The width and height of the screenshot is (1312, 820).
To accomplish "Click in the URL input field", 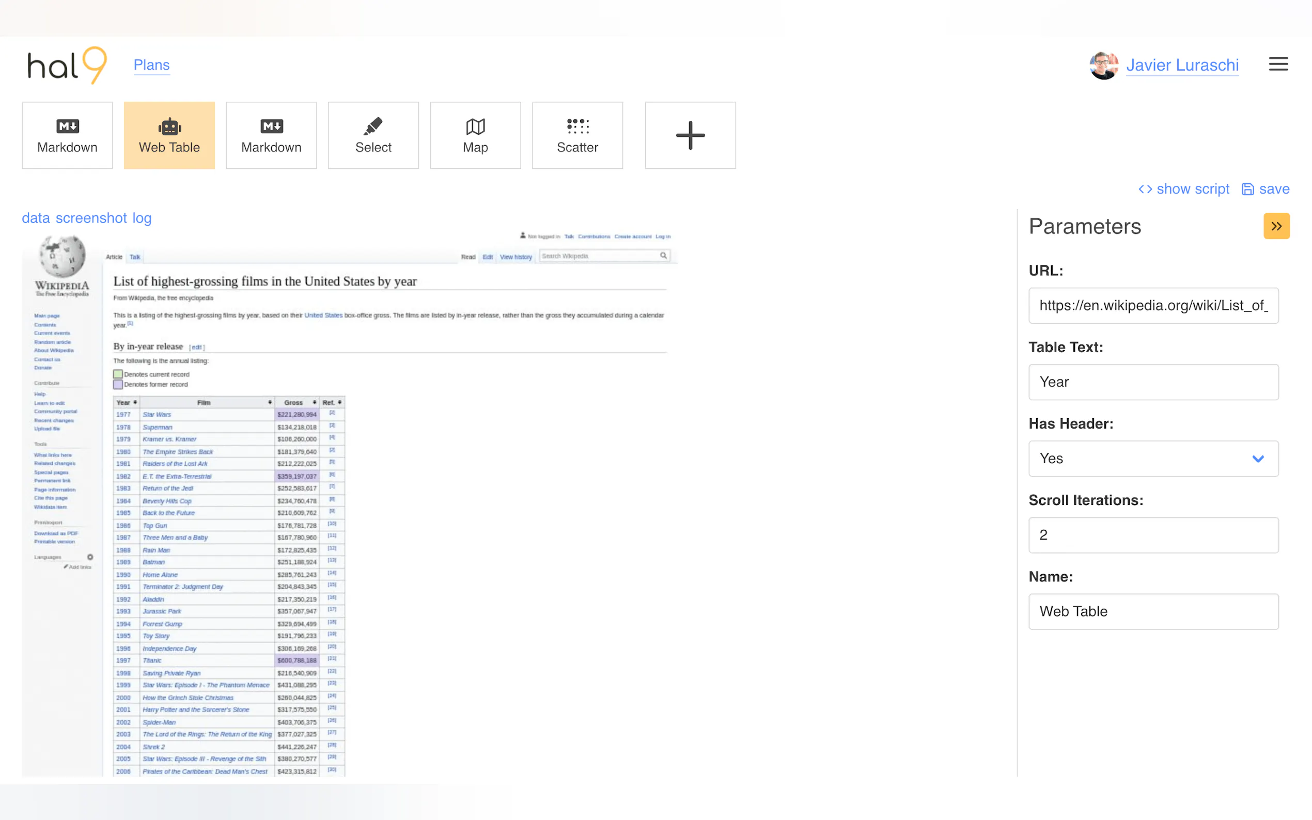I will (x=1152, y=305).
